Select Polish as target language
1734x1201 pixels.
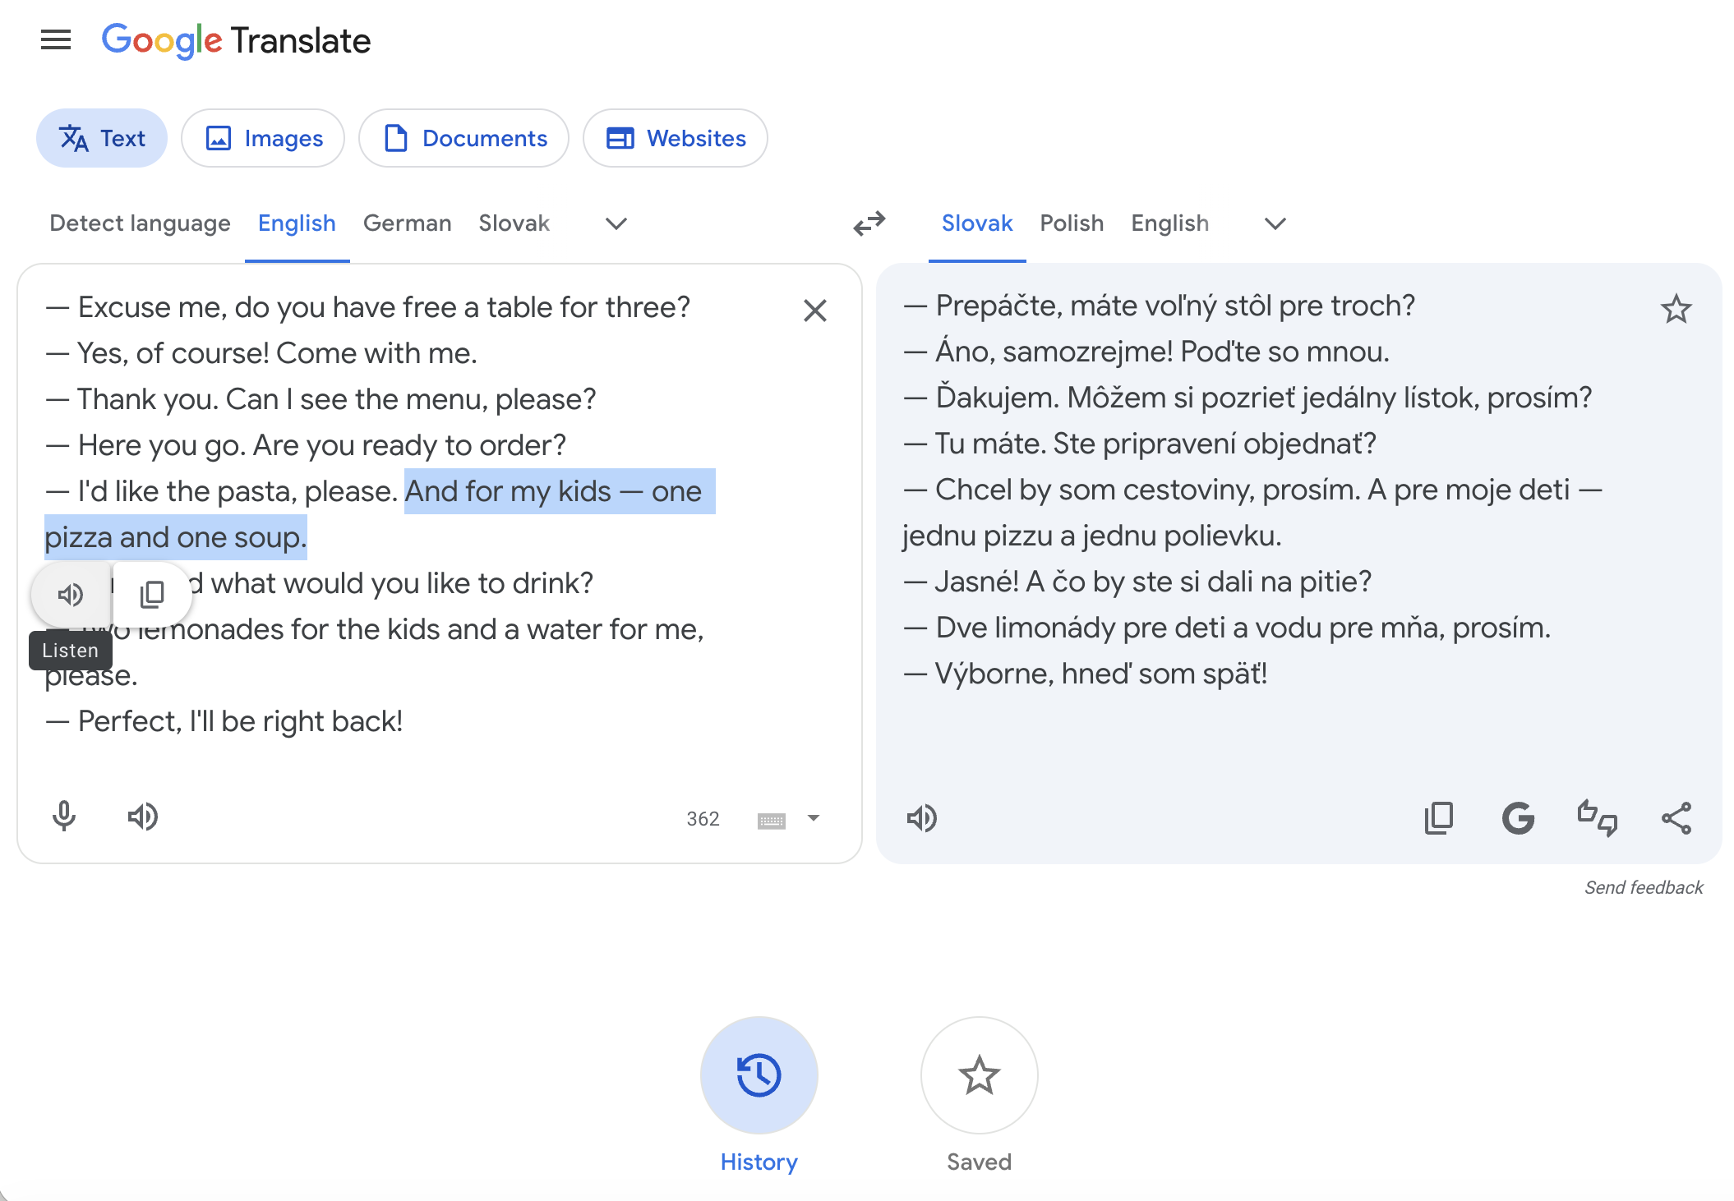point(1072,223)
